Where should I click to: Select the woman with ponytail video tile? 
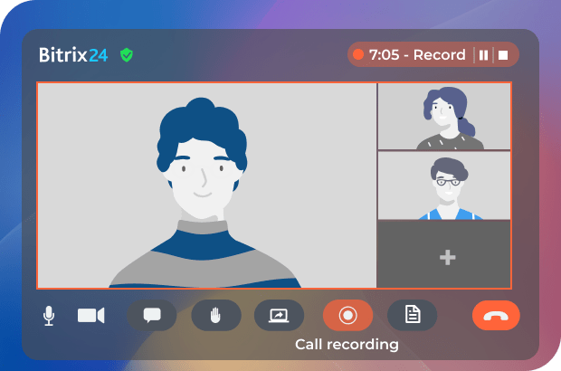(444, 116)
